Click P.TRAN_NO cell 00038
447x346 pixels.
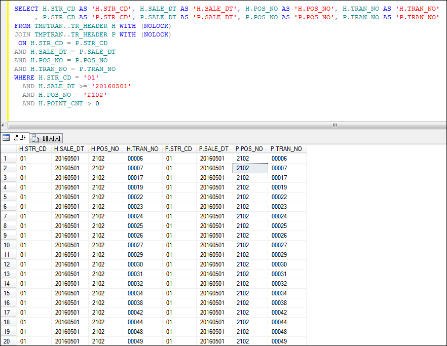click(x=287, y=303)
